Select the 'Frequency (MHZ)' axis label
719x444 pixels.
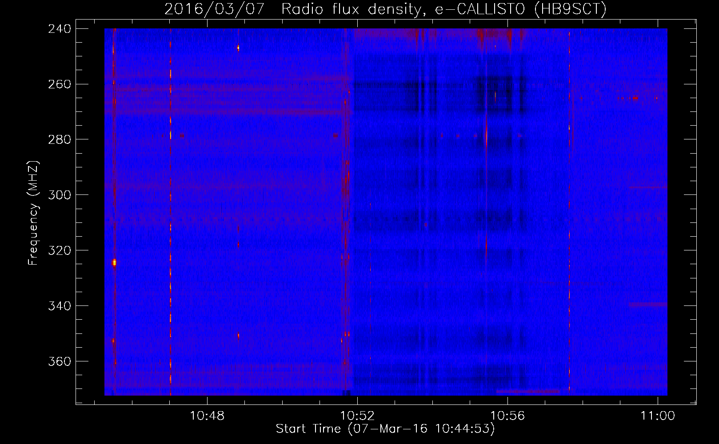pyautogui.click(x=33, y=213)
